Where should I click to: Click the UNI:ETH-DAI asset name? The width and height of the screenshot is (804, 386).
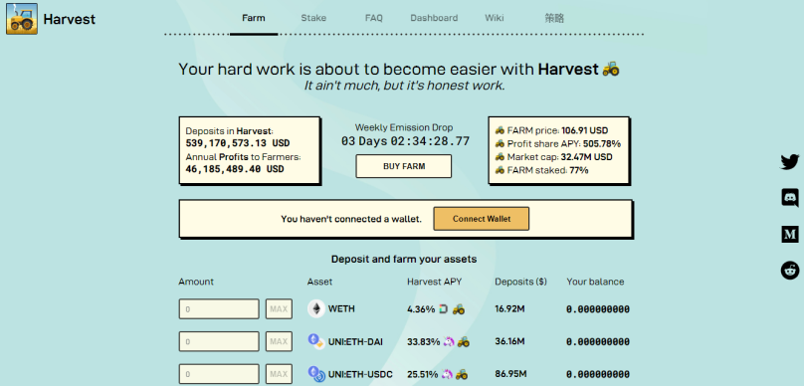coord(355,341)
